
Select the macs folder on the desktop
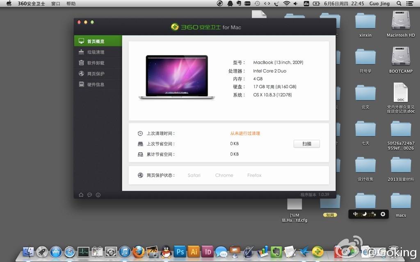[401, 206]
